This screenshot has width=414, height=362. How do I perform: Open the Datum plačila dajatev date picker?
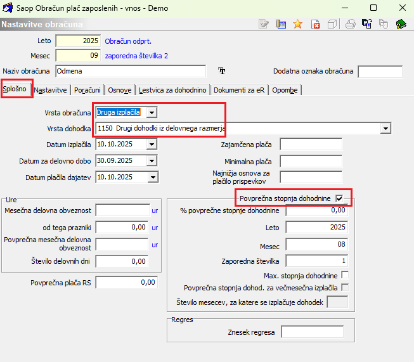(x=153, y=177)
